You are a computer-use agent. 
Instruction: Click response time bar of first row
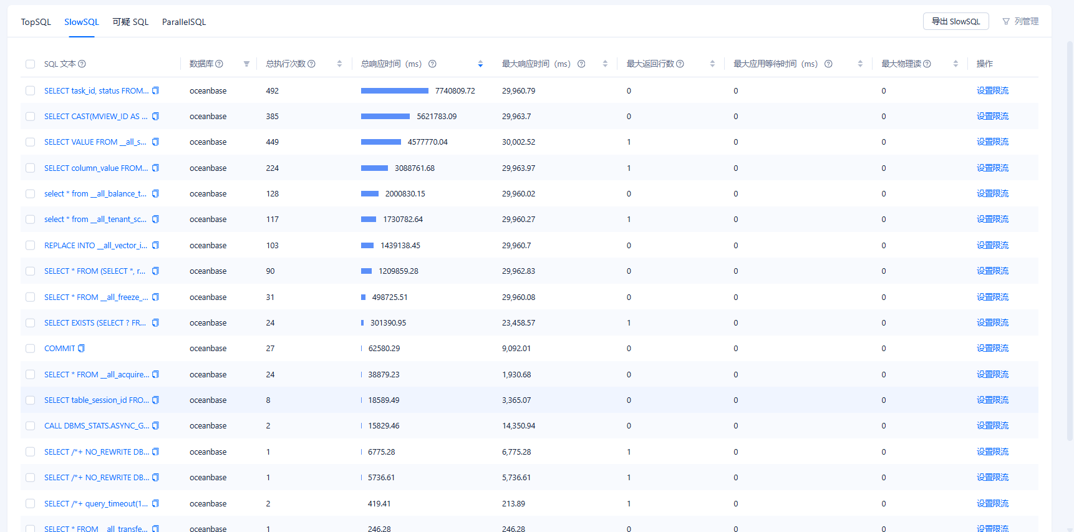(394, 91)
